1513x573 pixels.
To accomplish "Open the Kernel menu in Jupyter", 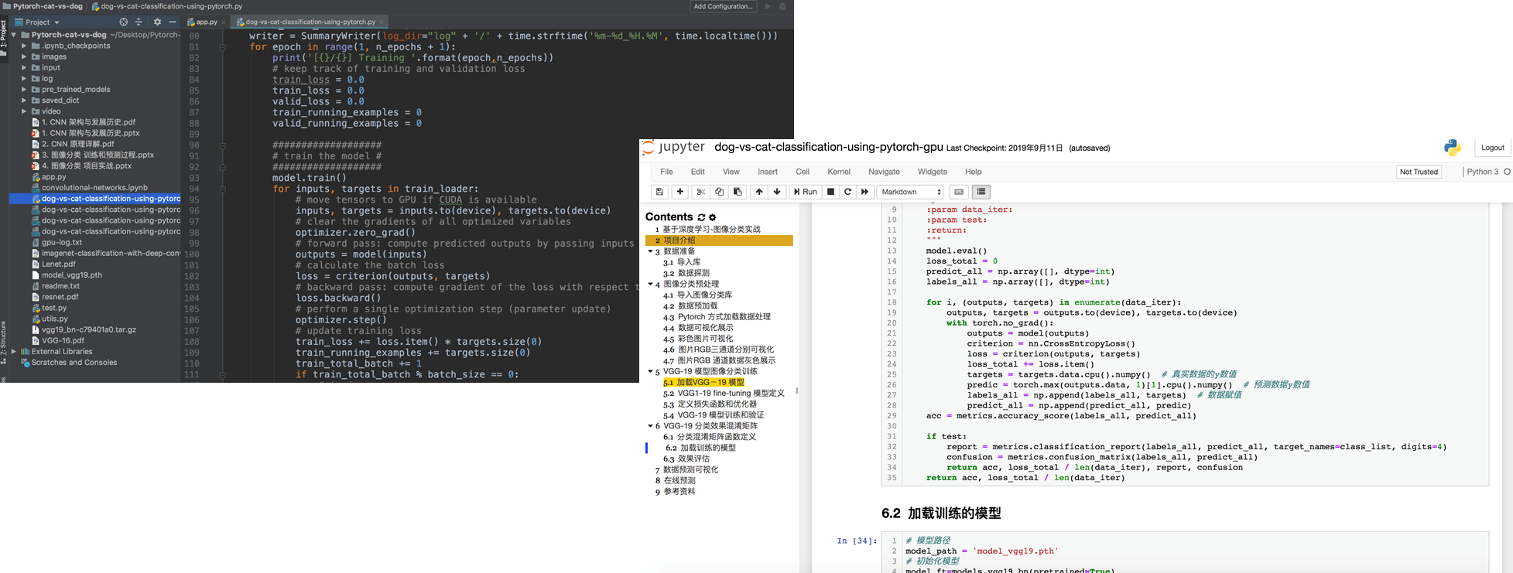I will click(x=838, y=172).
